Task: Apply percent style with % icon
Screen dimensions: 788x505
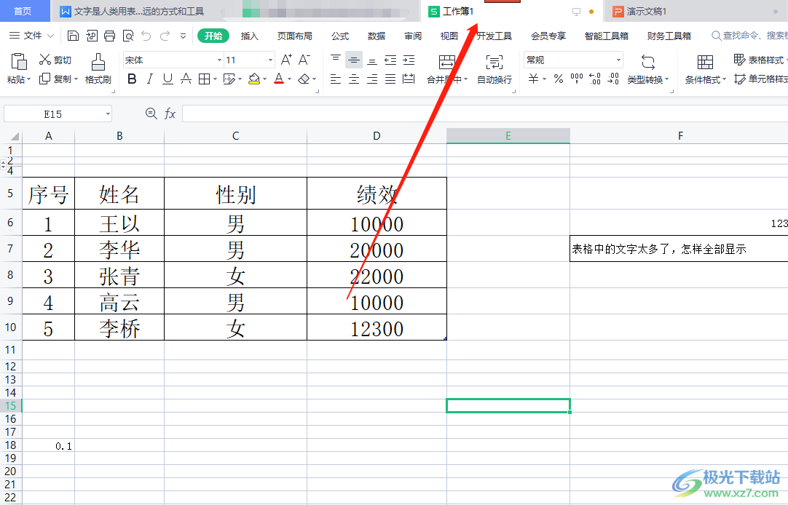Action: point(559,79)
